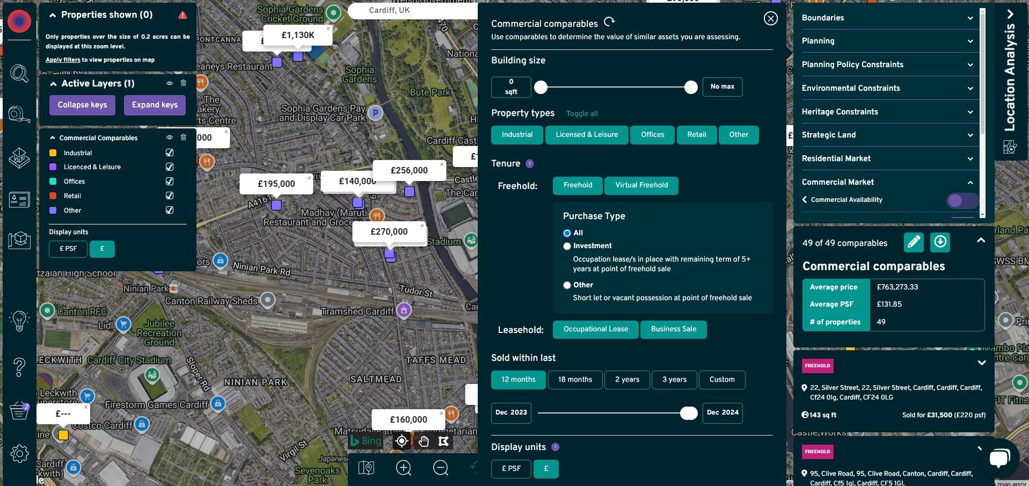1029x486 pixels.
Task: Open the measurement tool in left sidebar
Action: 19,114
